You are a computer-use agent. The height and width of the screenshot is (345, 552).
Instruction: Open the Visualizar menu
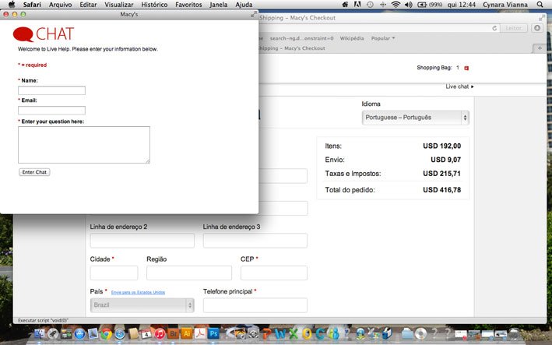pyautogui.click(x=119, y=5)
